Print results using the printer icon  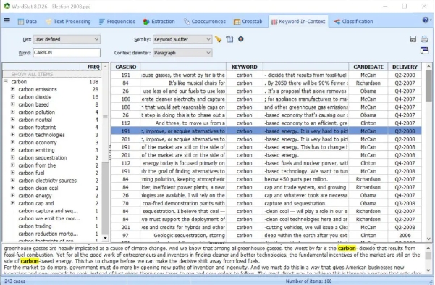click(424, 39)
